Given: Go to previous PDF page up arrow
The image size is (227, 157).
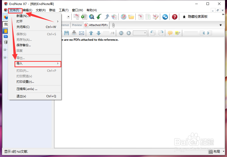Looking at the screenshot, I should pyautogui.click(x=91, y=33).
